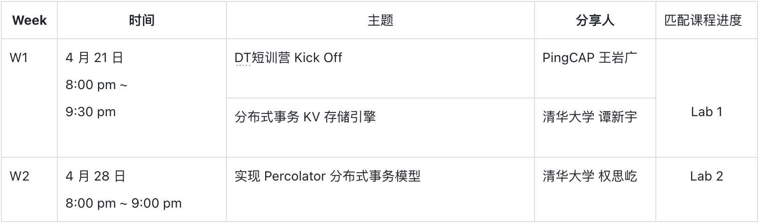Click the 分布式事务 KV 存储引擎 topic
Viewport: 759px width, 223px height.
pos(305,117)
